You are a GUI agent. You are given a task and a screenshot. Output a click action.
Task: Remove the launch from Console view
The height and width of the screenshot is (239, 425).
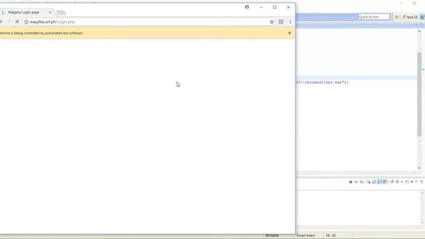tap(356, 182)
